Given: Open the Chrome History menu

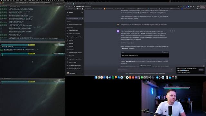Looking at the screenshot, I should pyautogui.click(x=86, y=1).
